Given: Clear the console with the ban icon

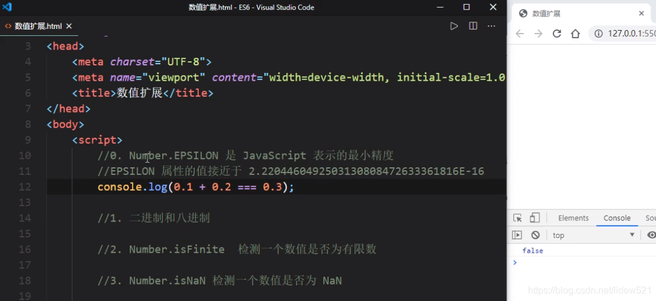Looking at the screenshot, I should (x=536, y=235).
